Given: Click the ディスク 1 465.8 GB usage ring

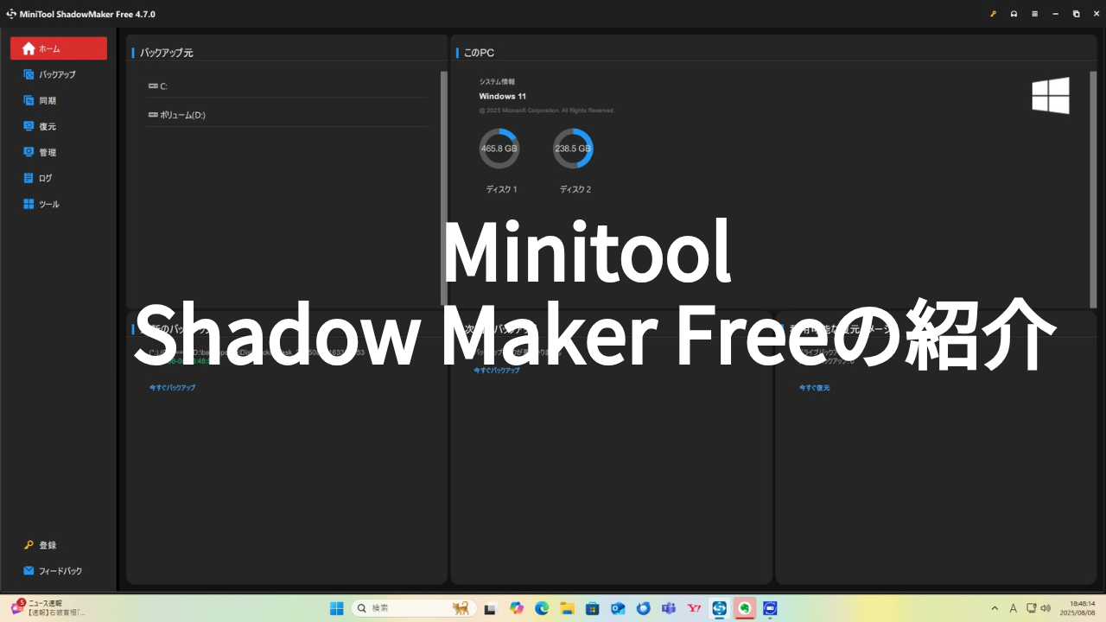Looking at the screenshot, I should click(x=499, y=149).
